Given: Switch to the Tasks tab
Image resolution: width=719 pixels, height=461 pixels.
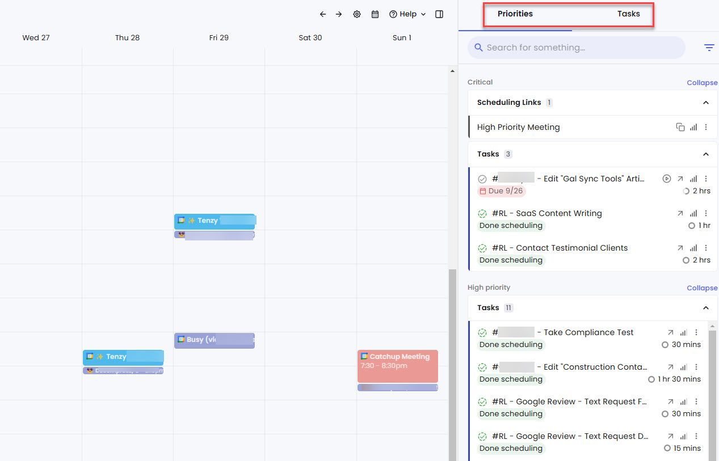Looking at the screenshot, I should pyautogui.click(x=628, y=14).
